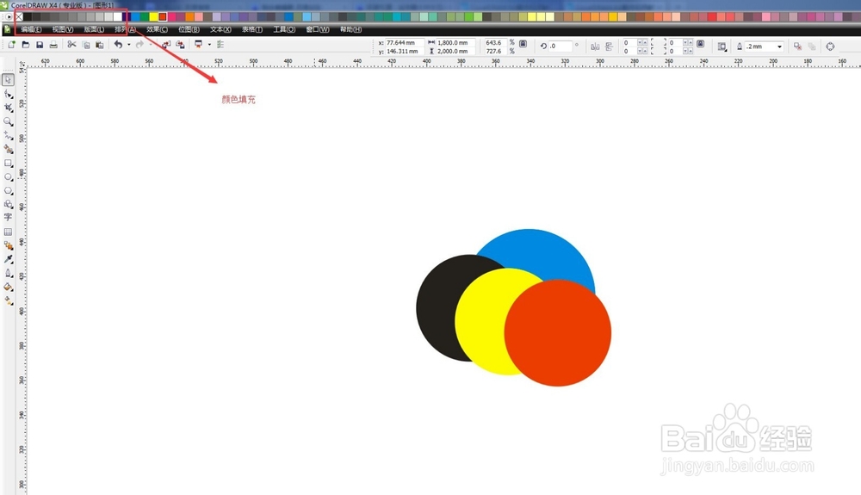Open the application launcher dropdown arrow
This screenshot has width=861, height=495.
coord(209,45)
